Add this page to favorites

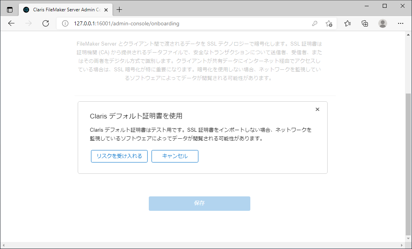[x=329, y=23]
